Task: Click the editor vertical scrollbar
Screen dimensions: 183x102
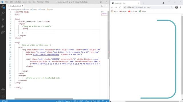Action: (108, 35)
